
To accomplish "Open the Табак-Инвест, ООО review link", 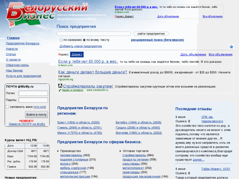I will [216, 169].
